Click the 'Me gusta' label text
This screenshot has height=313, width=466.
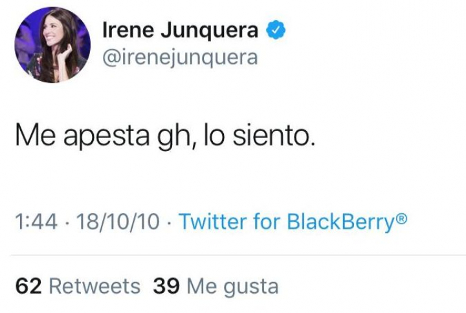232,286
